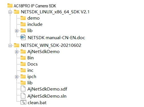
Task: Click the demo folder icon
Action: [23, 18]
